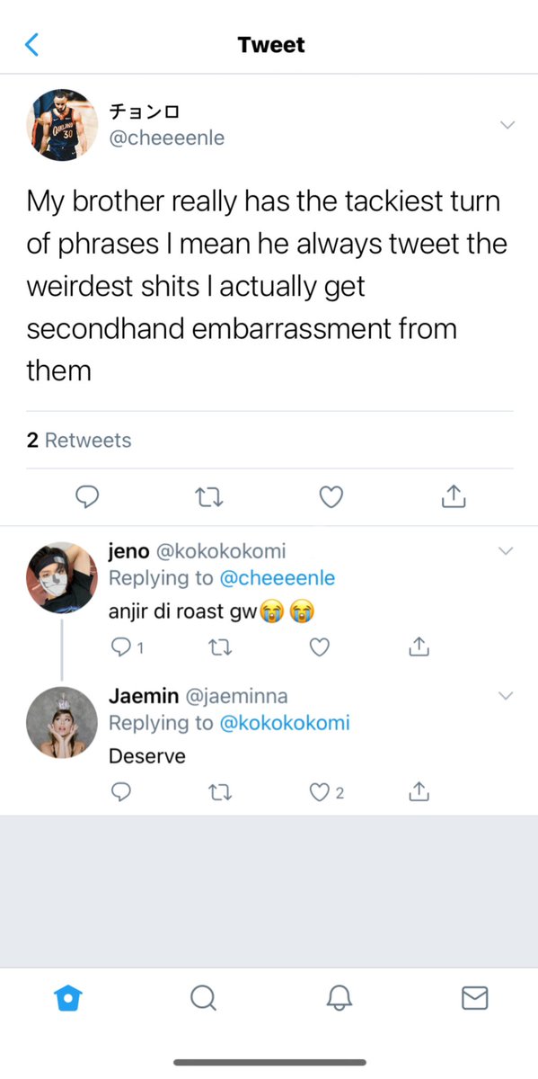Viewport: 538px width, 1079px height.
Task: Share jeno's reply tweet
Action: click(x=418, y=645)
